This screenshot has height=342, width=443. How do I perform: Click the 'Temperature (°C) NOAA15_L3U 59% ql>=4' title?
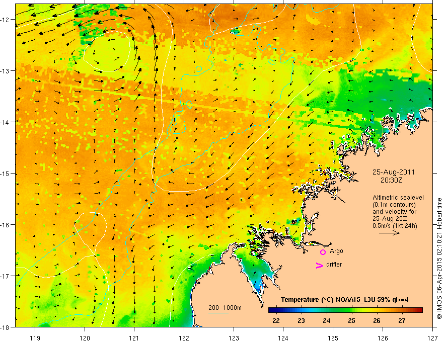tap(345, 300)
